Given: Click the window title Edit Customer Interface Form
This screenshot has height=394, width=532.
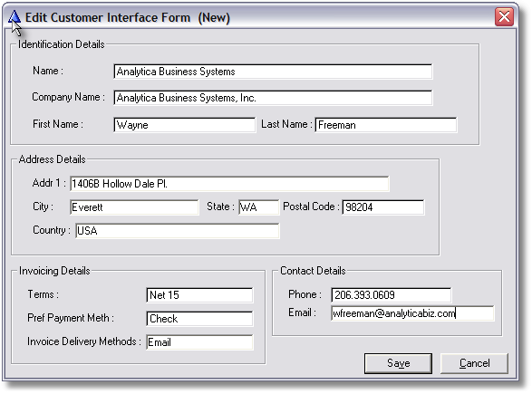Looking at the screenshot, I should 128,17.
